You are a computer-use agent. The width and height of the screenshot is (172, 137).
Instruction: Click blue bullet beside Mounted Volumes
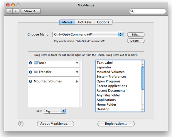tap(31, 81)
